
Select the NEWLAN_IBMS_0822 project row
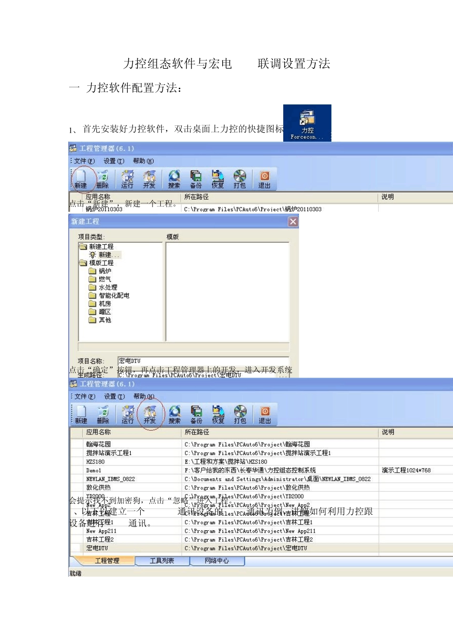(x=261, y=479)
